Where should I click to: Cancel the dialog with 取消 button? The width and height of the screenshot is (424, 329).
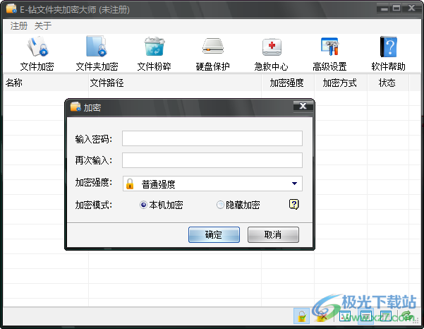(x=273, y=234)
